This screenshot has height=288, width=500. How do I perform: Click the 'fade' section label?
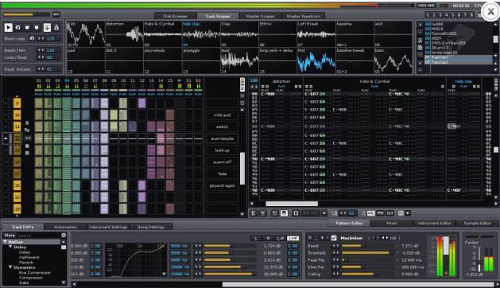[x=223, y=173]
